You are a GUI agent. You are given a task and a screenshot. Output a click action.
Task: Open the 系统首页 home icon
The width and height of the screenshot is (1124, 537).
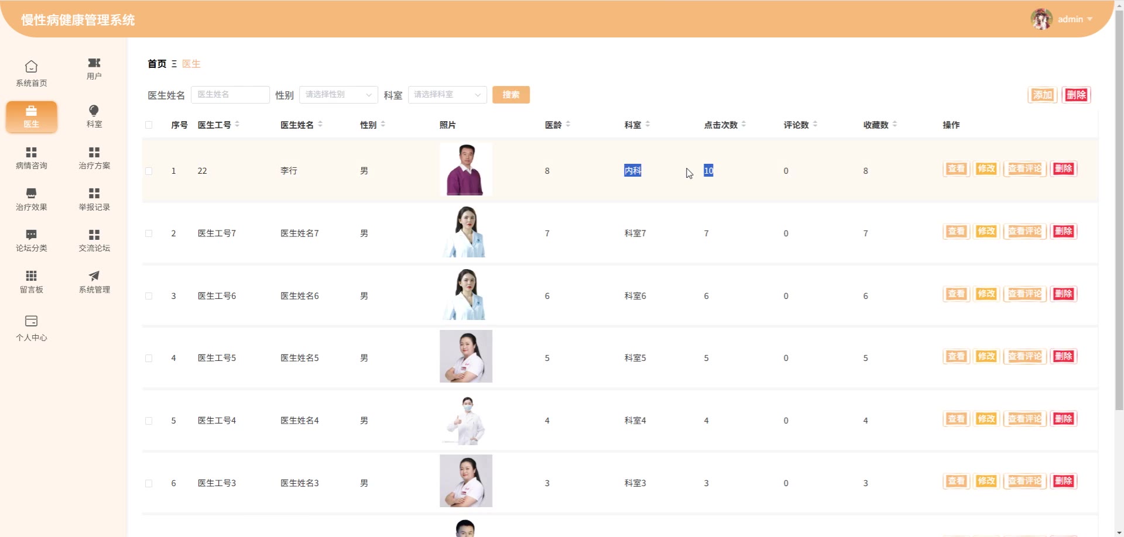click(x=32, y=67)
